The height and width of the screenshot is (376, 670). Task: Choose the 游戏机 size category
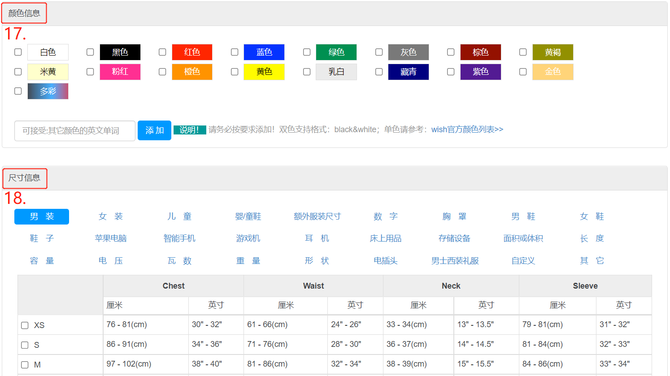(248, 238)
